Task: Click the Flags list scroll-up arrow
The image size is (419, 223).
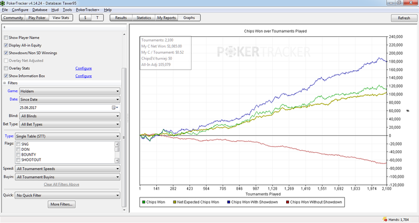Action: pyautogui.click(x=117, y=144)
